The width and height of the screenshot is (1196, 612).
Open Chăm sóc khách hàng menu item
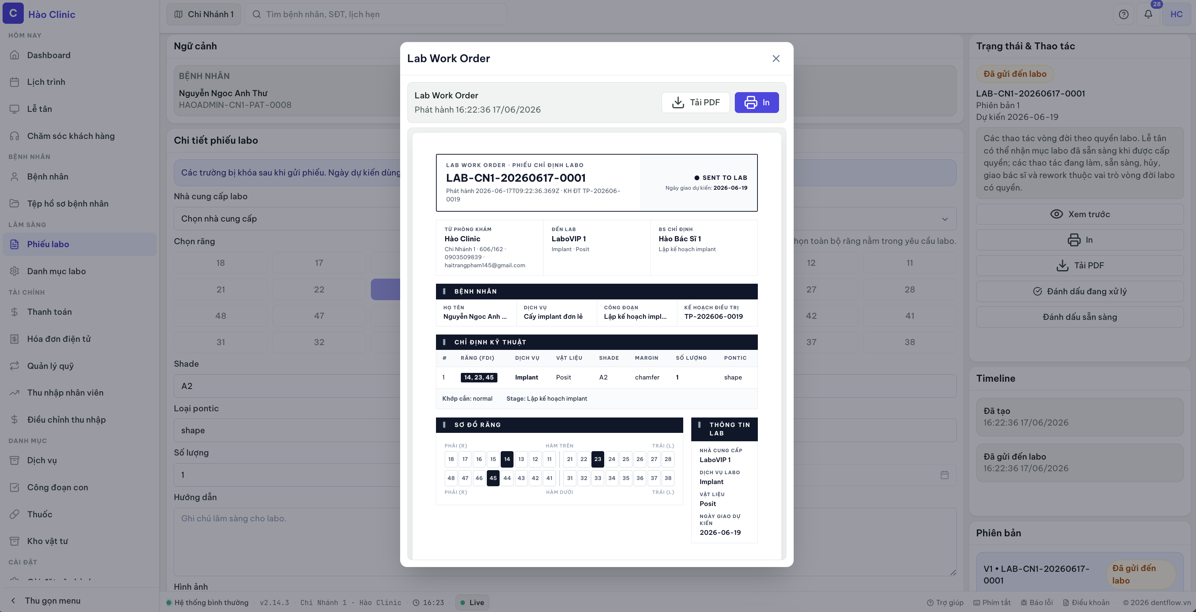click(79, 136)
